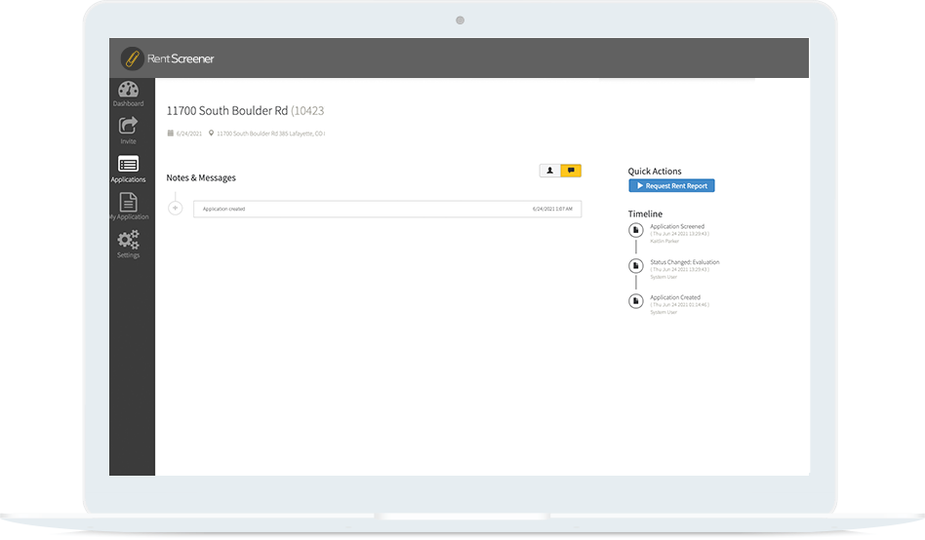Open the Settings gears icon
Screen dimensions: 925x540
coord(128,240)
